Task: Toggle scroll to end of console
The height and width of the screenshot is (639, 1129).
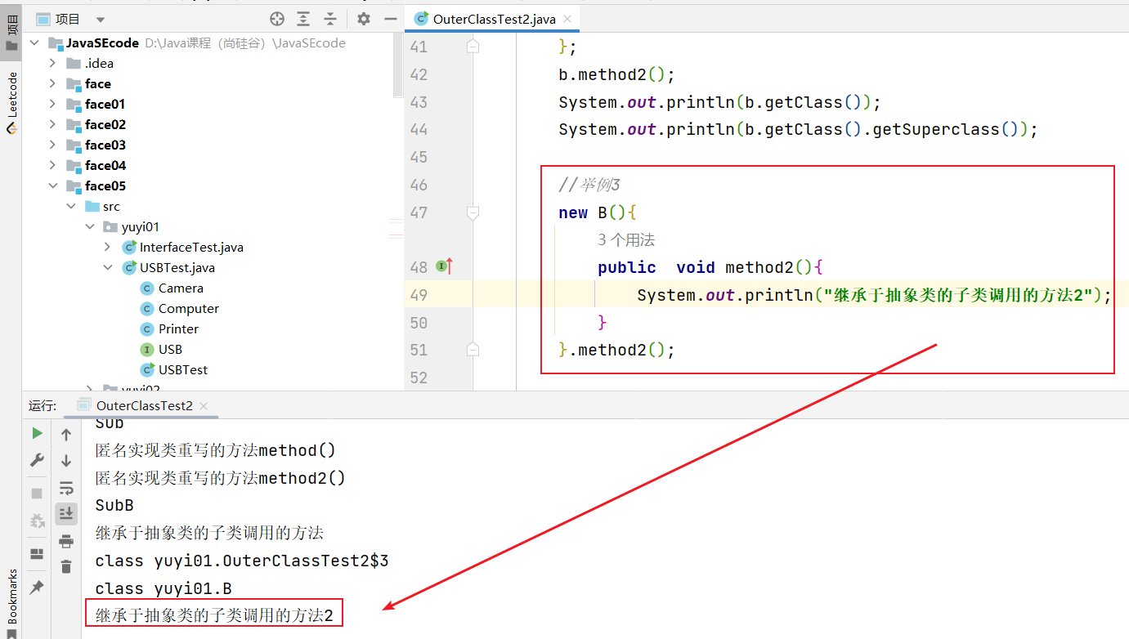Action: [x=66, y=513]
